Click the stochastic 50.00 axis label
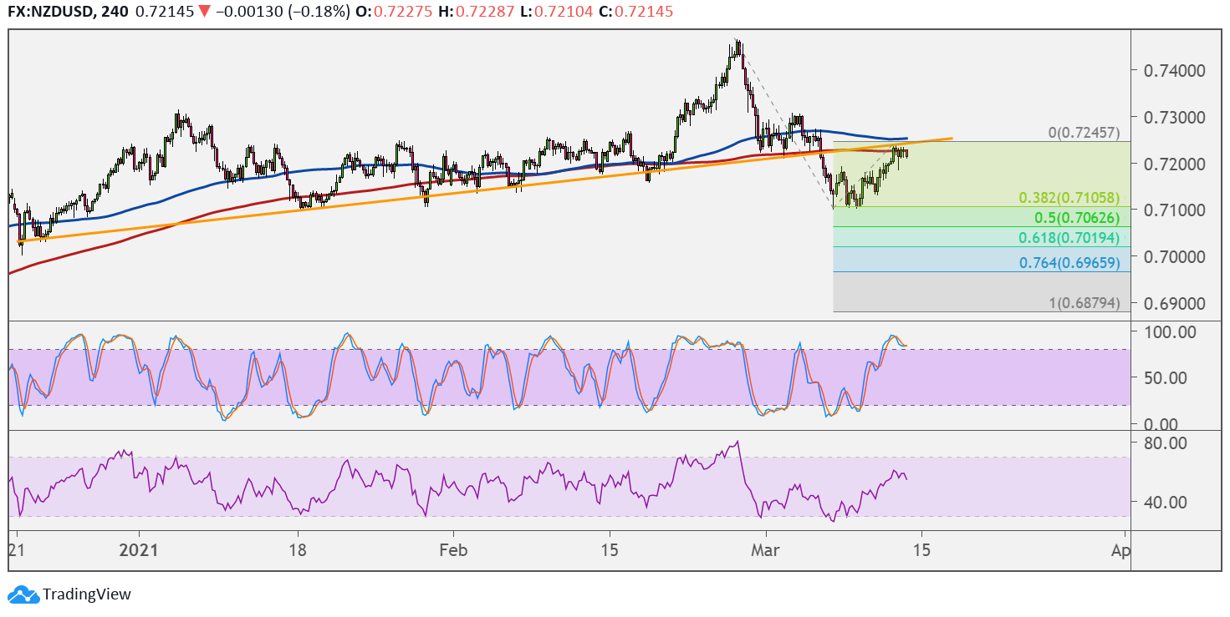Viewport: 1230px width, 617px height. tap(1164, 377)
